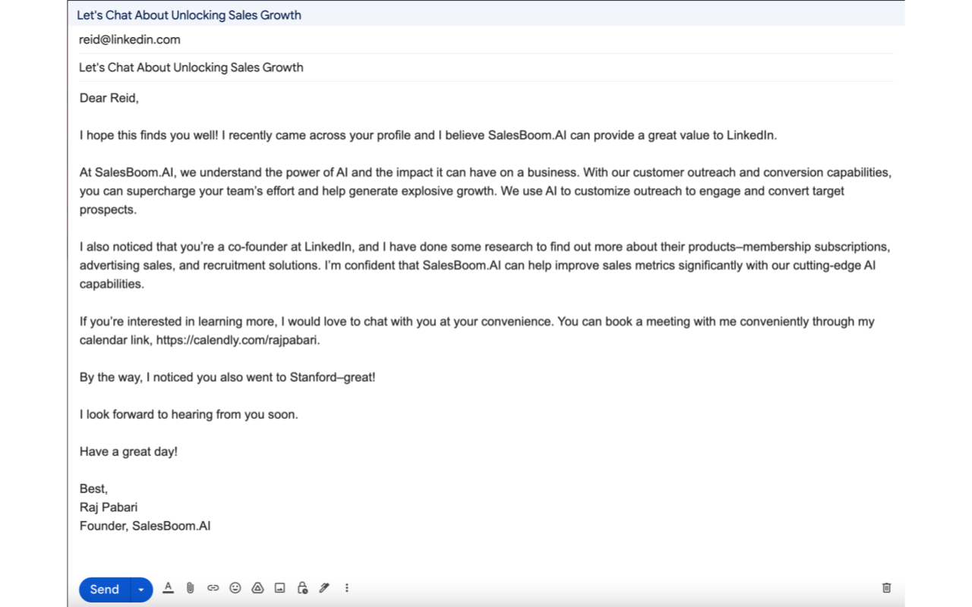Open the emoji picker
Screen dimensions: 972x607
click(235, 588)
